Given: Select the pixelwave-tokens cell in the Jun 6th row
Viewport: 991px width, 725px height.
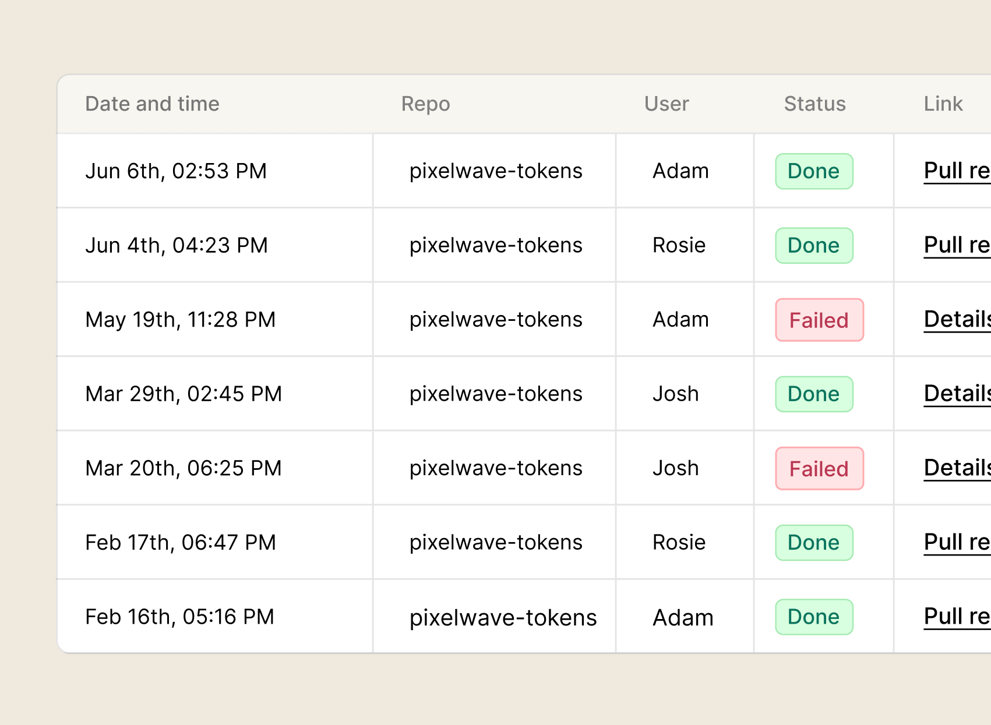Looking at the screenshot, I should (x=496, y=171).
